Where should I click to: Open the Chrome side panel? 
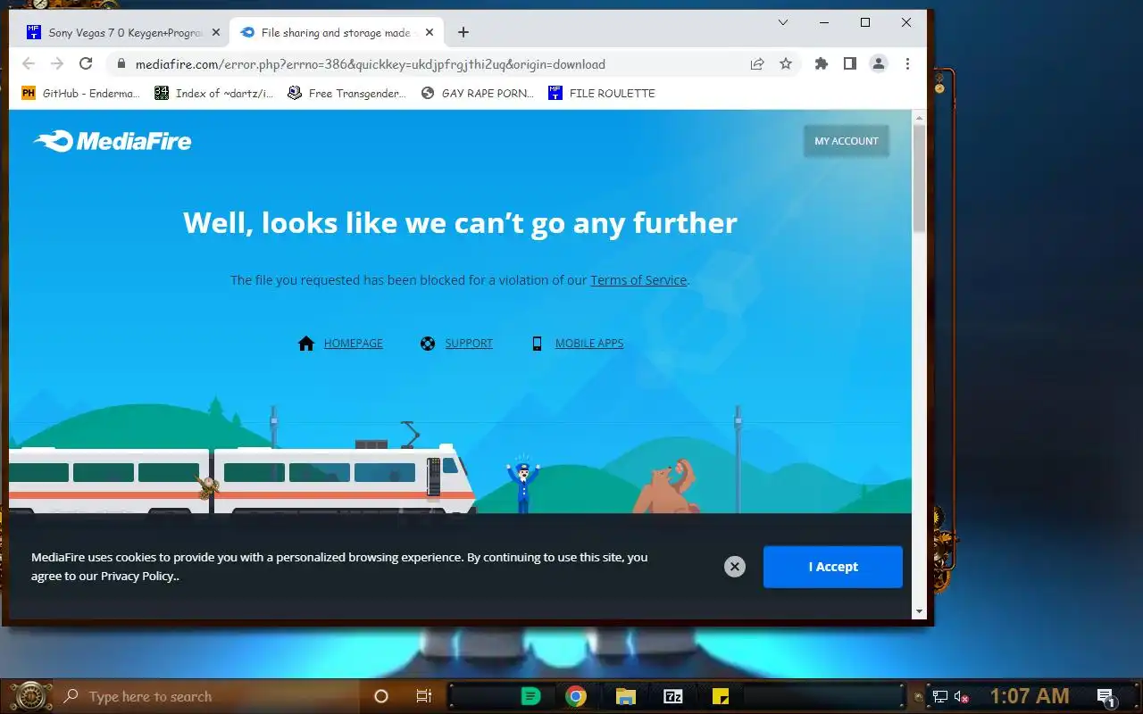pos(850,63)
